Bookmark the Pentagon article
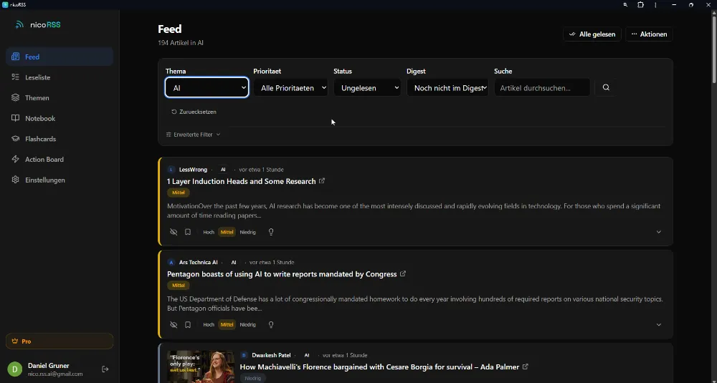 click(187, 324)
